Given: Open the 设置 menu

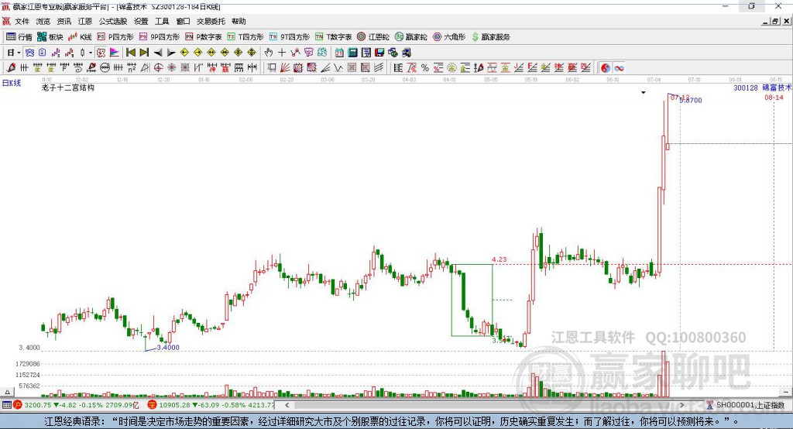Looking at the screenshot, I should (141, 21).
